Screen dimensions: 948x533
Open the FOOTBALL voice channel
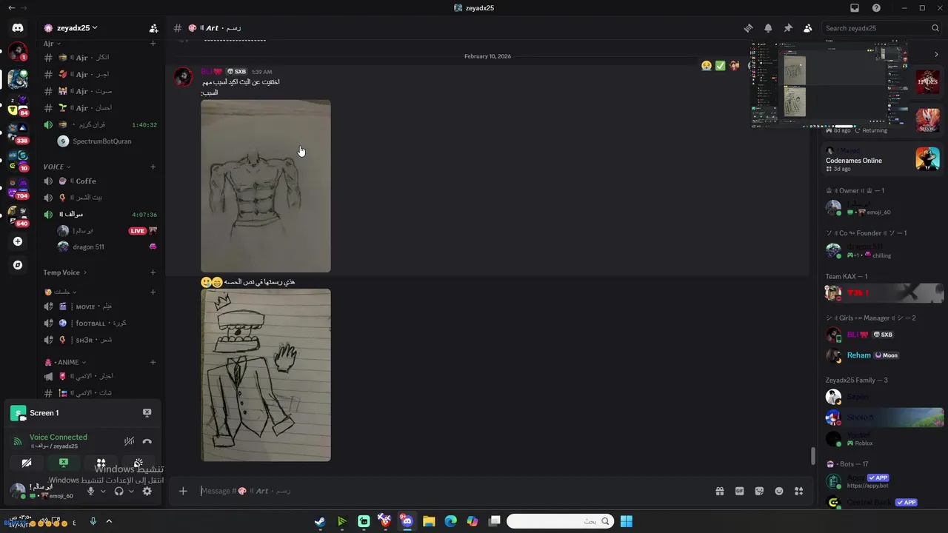click(100, 324)
